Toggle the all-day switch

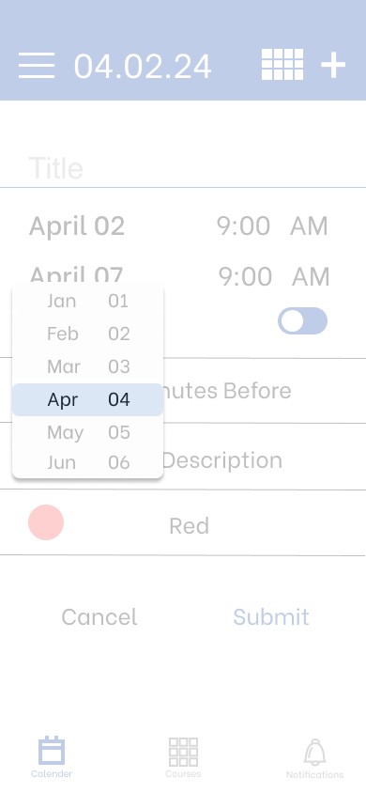coord(302,321)
